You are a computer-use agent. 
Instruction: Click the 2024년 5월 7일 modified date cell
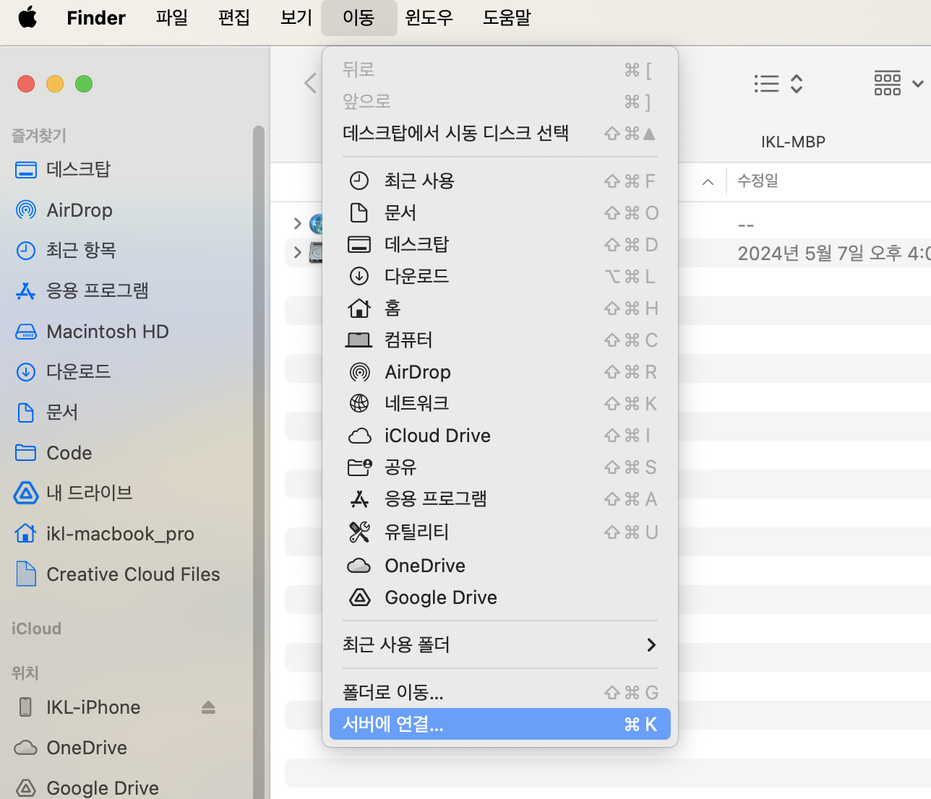[834, 254]
